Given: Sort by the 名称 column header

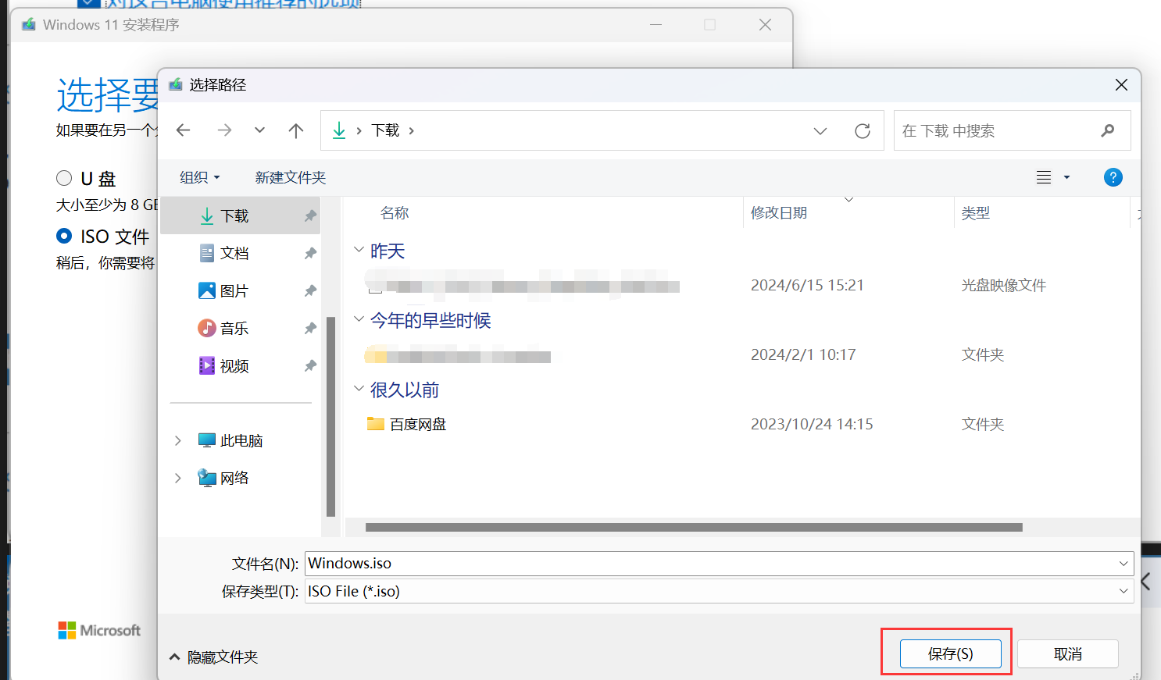Looking at the screenshot, I should (395, 212).
